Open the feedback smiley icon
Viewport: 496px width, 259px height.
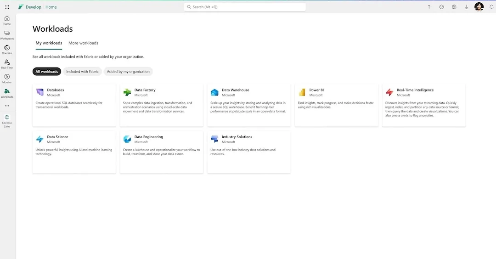[442, 7]
